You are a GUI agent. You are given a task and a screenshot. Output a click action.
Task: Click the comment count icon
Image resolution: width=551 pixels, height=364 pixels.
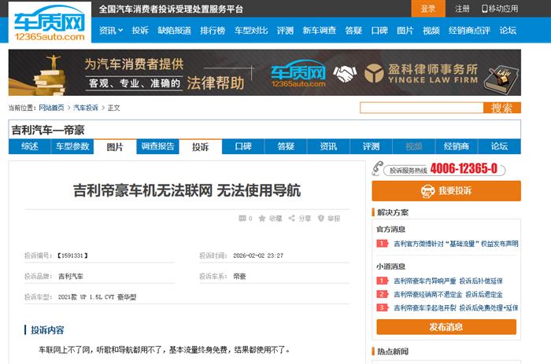[x=243, y=219]
